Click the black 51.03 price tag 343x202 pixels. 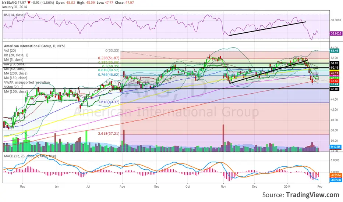[335, 63]
